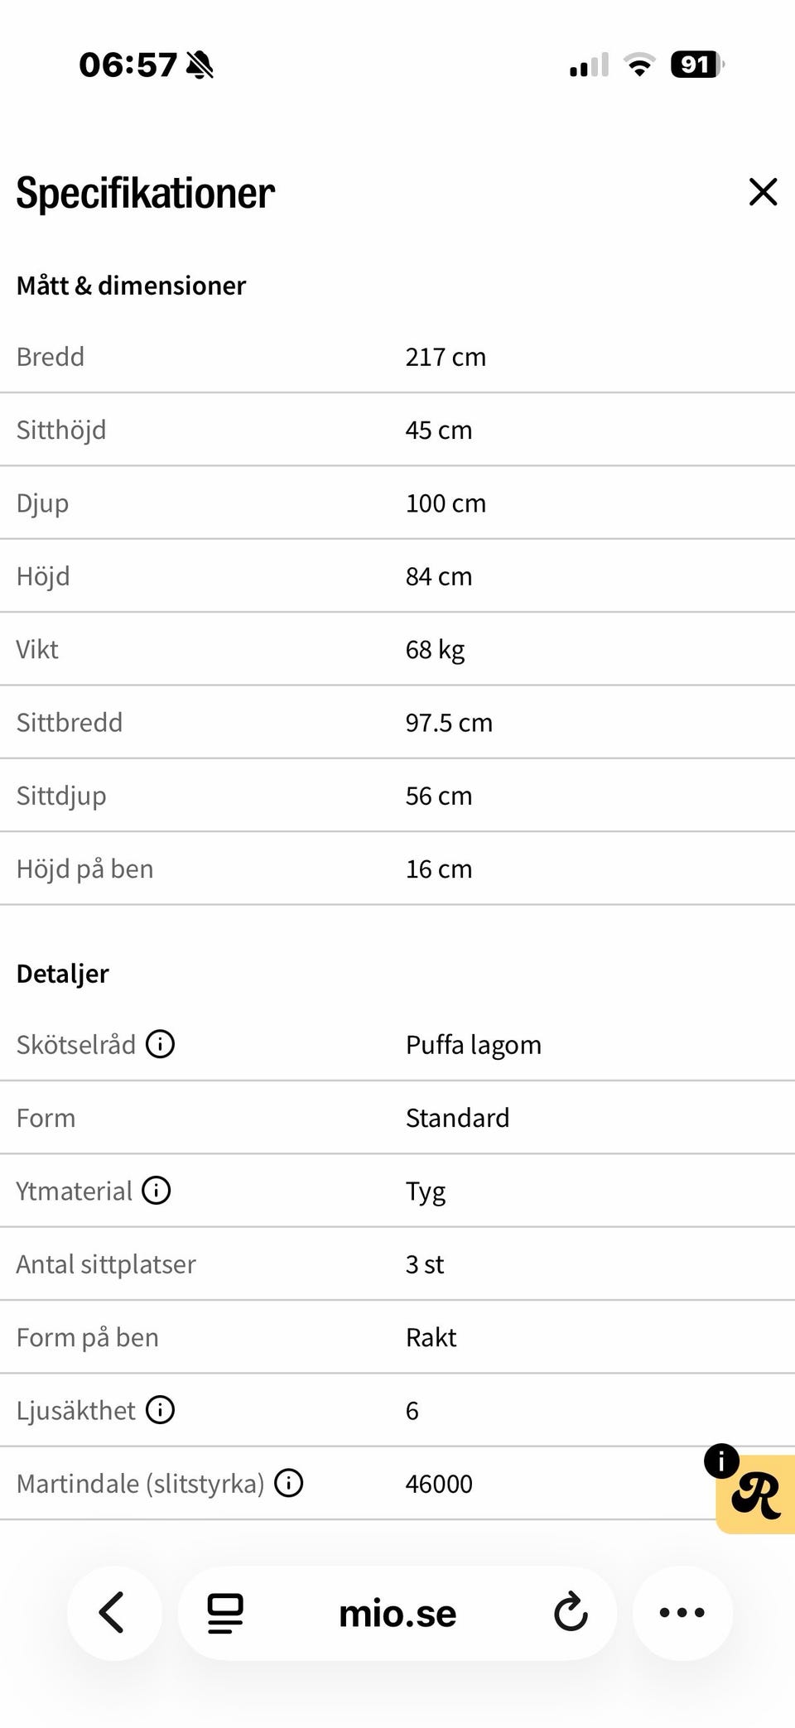The height and width of the screenshot is (1728, 795).
Task: Tap the black info badge above R
Action: (721, 1461)
